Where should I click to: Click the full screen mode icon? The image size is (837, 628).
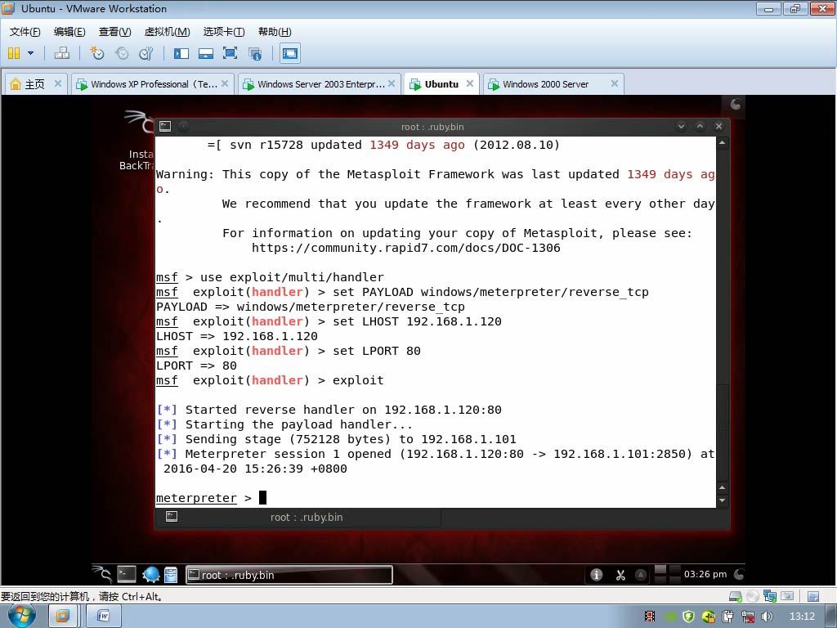(x=230, y=53)
